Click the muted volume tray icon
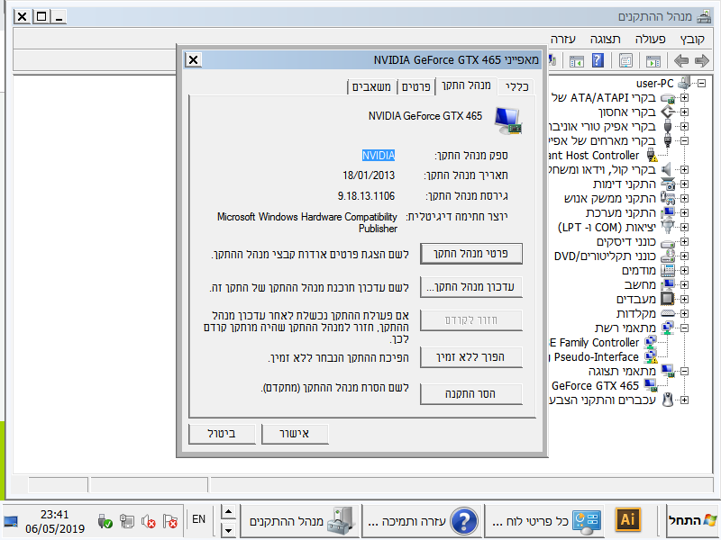 (x=148, y=522)
